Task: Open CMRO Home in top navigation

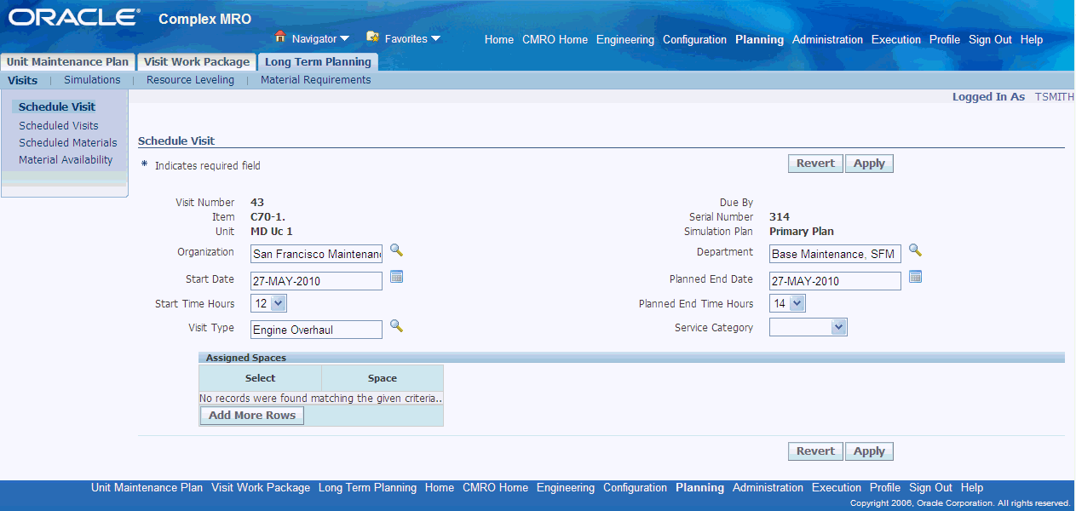Action: 555,40
